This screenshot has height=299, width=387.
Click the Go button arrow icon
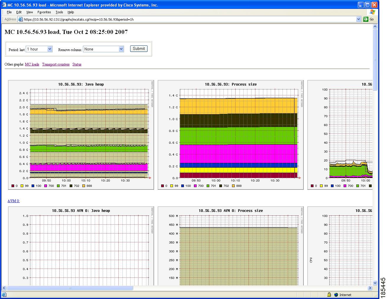366,19
